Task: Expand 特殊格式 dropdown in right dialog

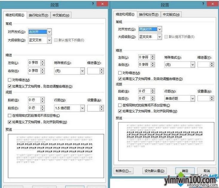Action: [193, 65]
